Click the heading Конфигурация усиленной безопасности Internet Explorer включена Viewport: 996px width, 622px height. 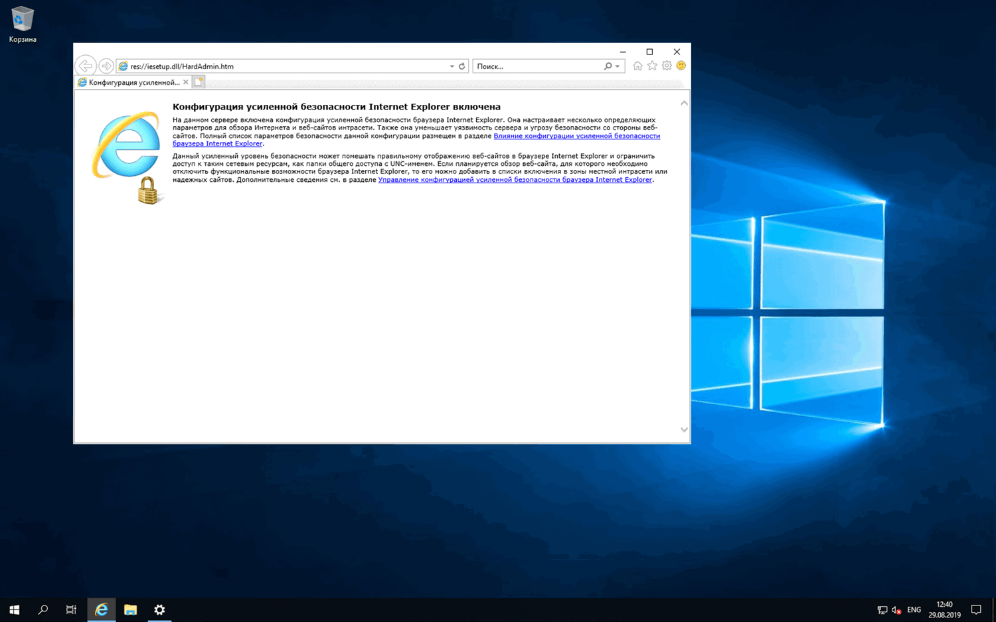pyautogui.click(x=337, y=107)
